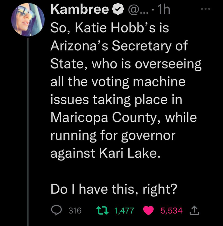The height and width of the screenshot is (226, 223).
Task: Click the 316 replies count
Action: click(x=75, y=210)
